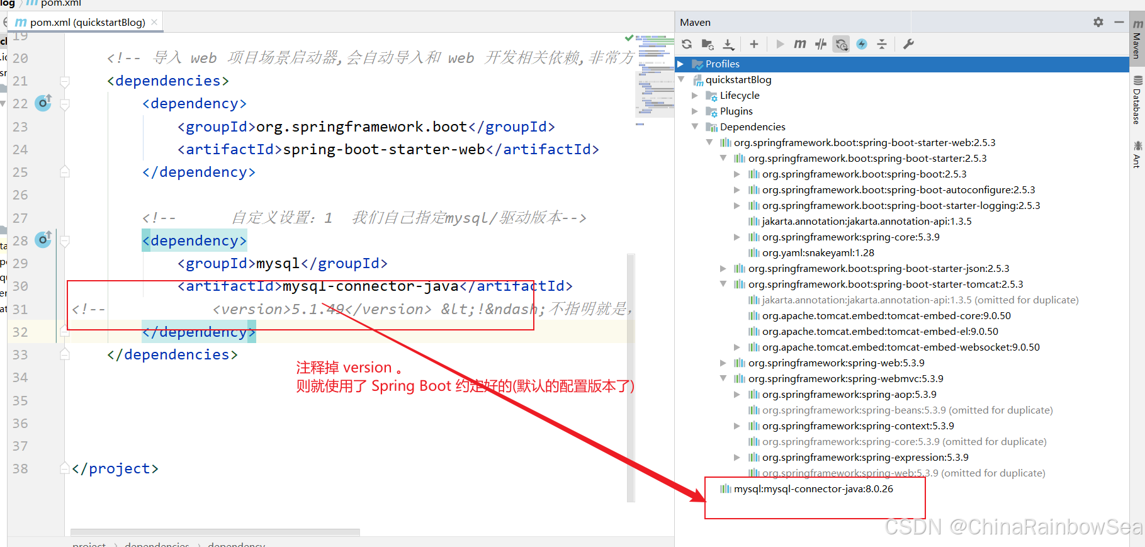Select spring-aop:5.3.9 dependency row
The height and width of the screenshot is (547, 1145).
(849, 395)
